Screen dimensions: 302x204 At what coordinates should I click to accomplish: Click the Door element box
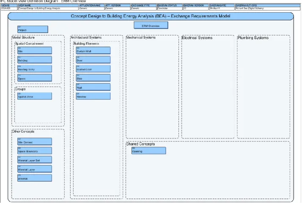click(93, 60)
